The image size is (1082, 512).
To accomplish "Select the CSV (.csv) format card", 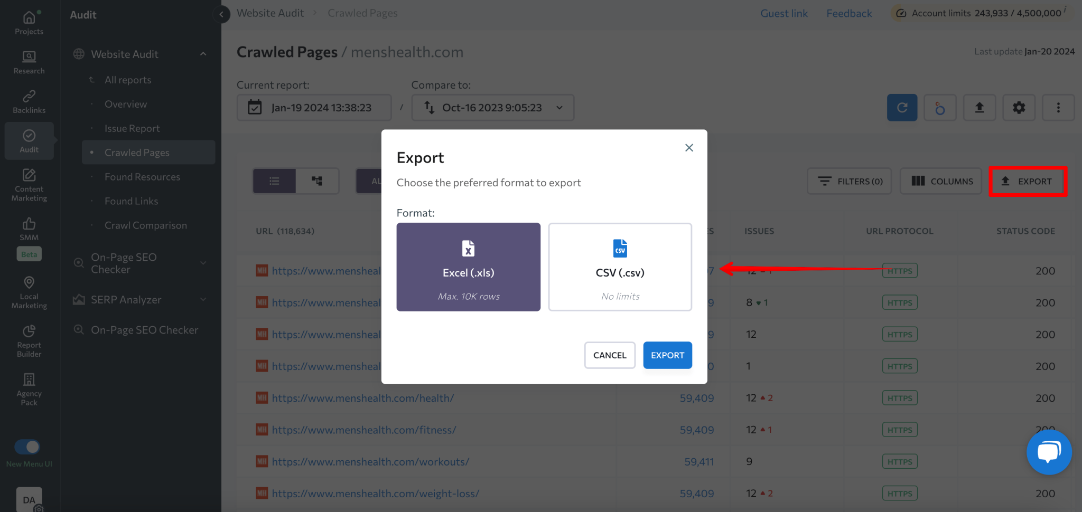I will tap(620, 267).
